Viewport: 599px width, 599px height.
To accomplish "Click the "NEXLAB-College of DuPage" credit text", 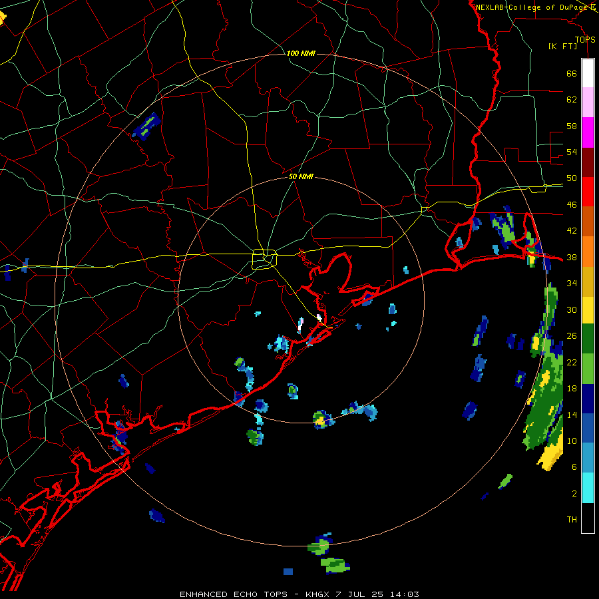I will [x=532, y=7].
